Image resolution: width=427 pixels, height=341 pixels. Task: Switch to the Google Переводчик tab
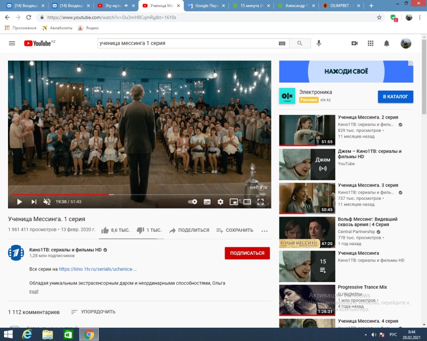(x=206, y=5)
